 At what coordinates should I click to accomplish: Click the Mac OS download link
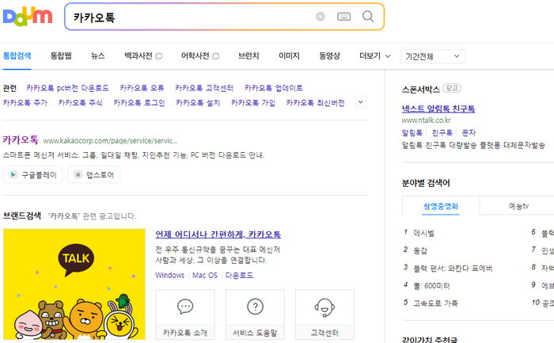(x=205, y=275)
